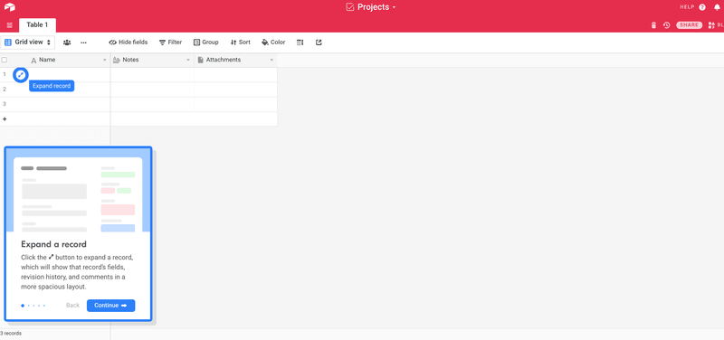Click the Airtable logo
Viewport: 724px width, 340px height.
[10, 7]
